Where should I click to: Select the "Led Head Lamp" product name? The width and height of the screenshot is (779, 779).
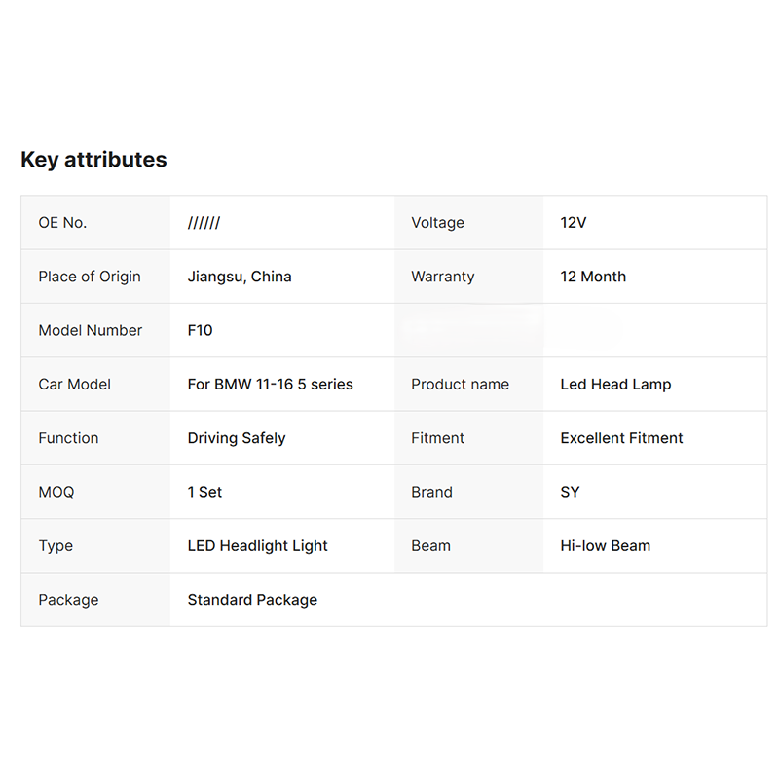(x=615, y=385)
